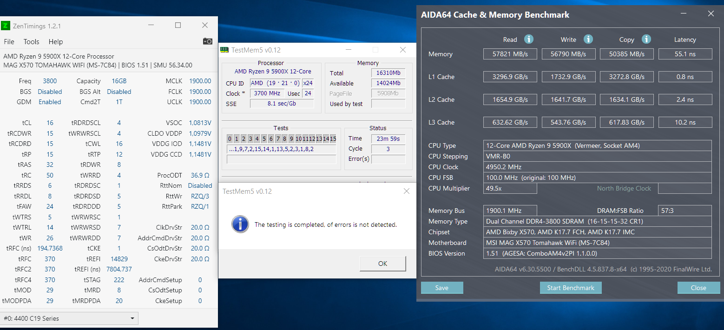Click the Memory Read 57821 MB/s field
This screenshot has height=330, width=724.
pos(510,54)
